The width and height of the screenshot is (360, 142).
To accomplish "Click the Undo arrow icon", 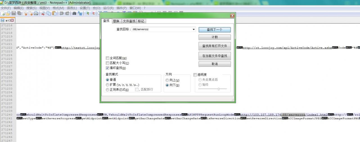I will tap(62, 13).
